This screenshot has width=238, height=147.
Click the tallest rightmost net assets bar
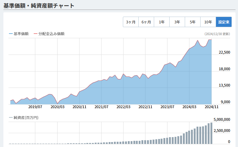pos(211,133)
